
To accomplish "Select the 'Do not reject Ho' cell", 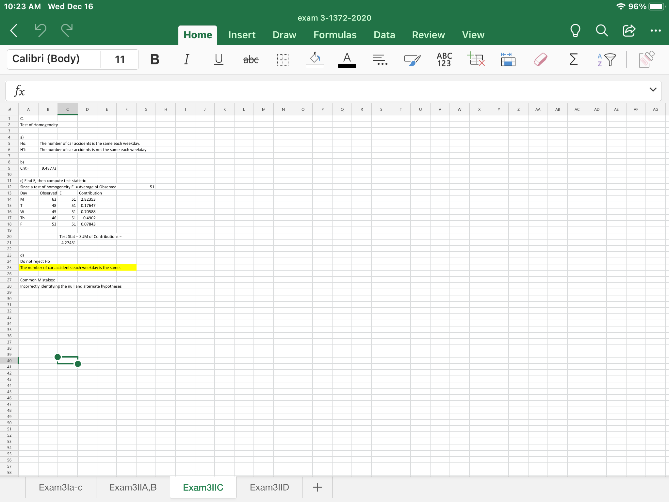I will coord(35,261).
